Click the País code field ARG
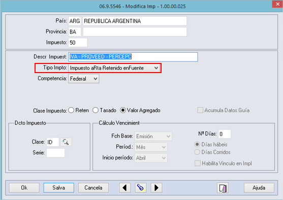 coord(75,21)
